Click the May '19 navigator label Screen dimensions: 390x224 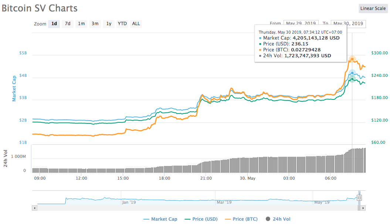[x=322, y=202]
